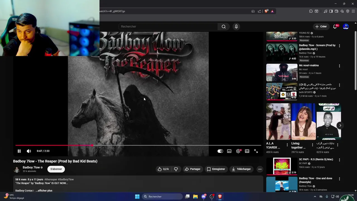357x201 pixels.
Task: Open File Explorer from taskbar
Action: point(196,197)
